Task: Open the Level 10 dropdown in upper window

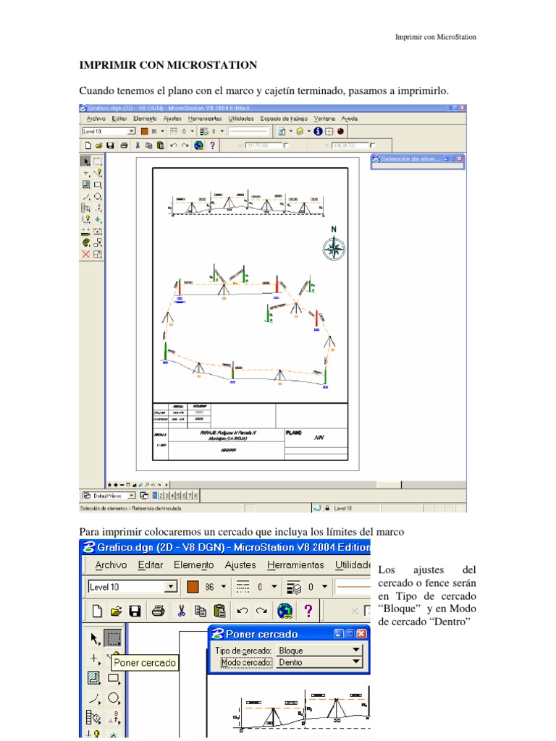Action: click(x=109, y=132)
